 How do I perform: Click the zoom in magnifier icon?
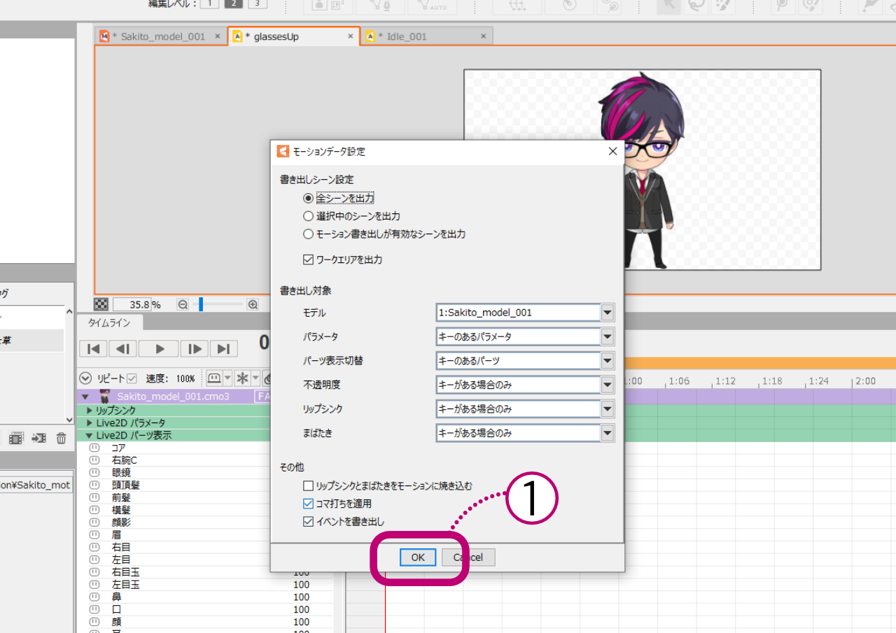point(253,304)
